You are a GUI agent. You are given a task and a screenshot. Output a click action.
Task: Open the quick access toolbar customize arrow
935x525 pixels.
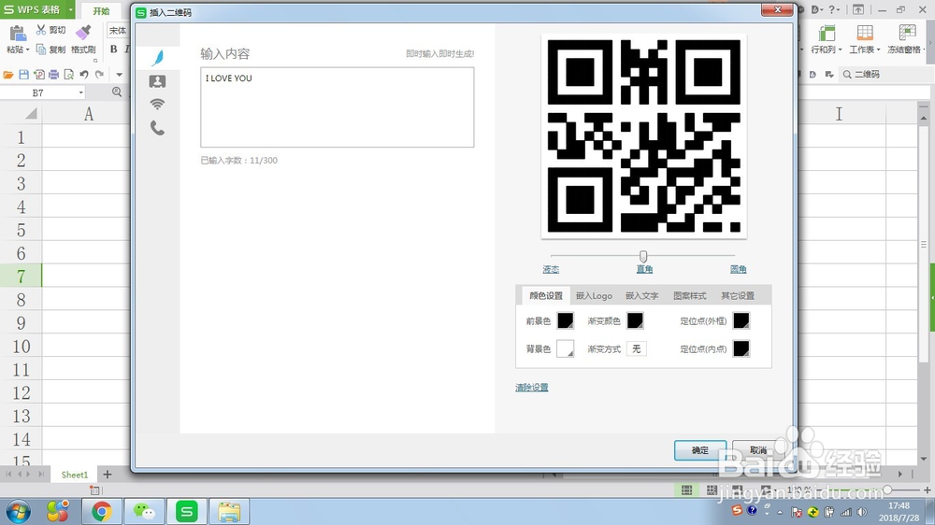[x=120, y=75]
